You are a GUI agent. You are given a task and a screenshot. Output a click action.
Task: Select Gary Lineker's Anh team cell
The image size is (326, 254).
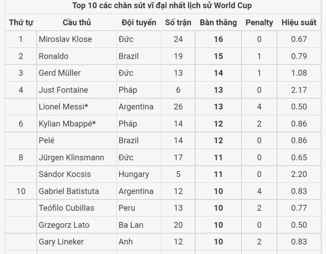(139, 242)
